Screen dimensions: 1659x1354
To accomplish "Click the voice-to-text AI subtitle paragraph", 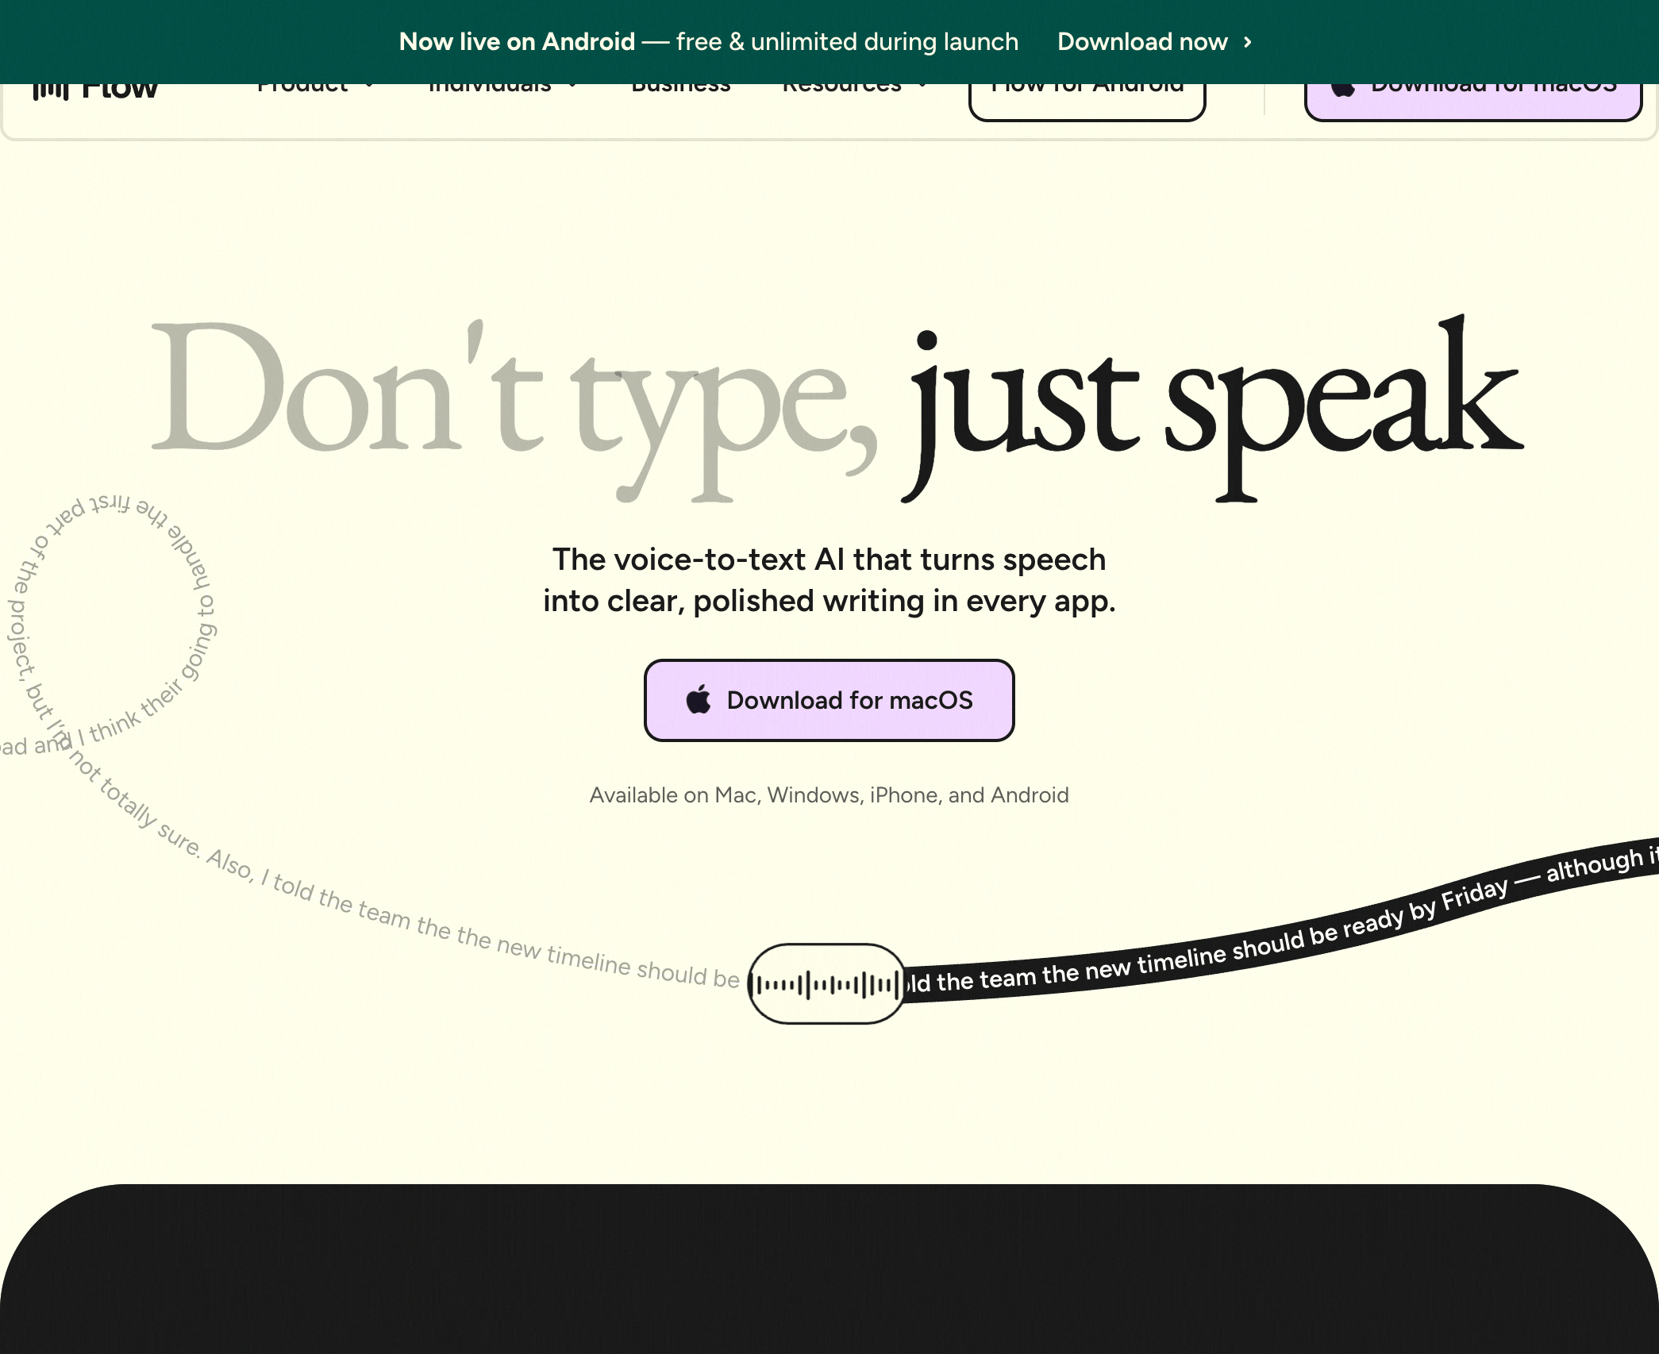I will pos(829,580).
